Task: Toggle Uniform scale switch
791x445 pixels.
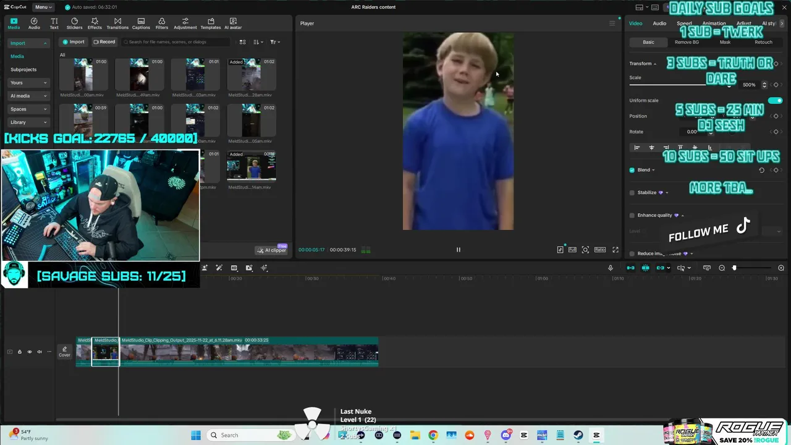Action: (775, 100)
